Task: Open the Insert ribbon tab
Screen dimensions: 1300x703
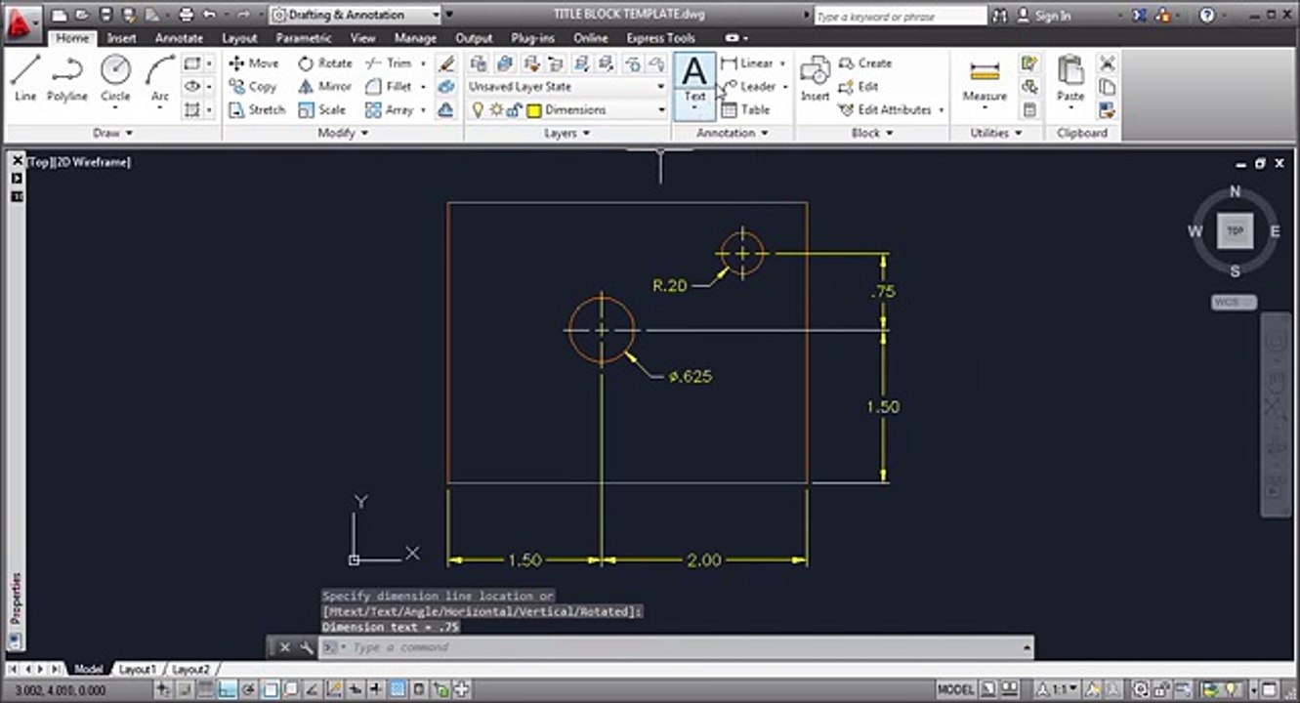Action: coord(121,38)
